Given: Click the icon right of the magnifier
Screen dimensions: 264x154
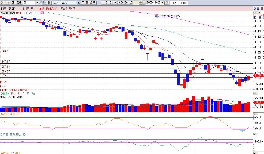Looking at the screenshot, I should (x=45, y=3).
